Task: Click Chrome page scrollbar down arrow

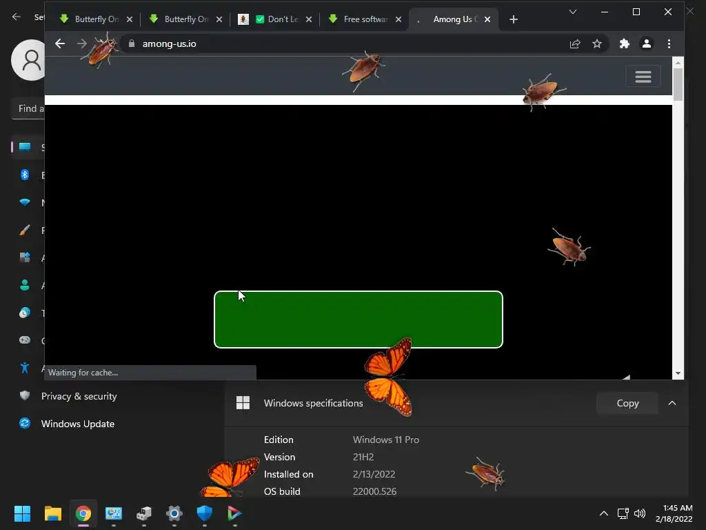Action: tap(678, 373)
